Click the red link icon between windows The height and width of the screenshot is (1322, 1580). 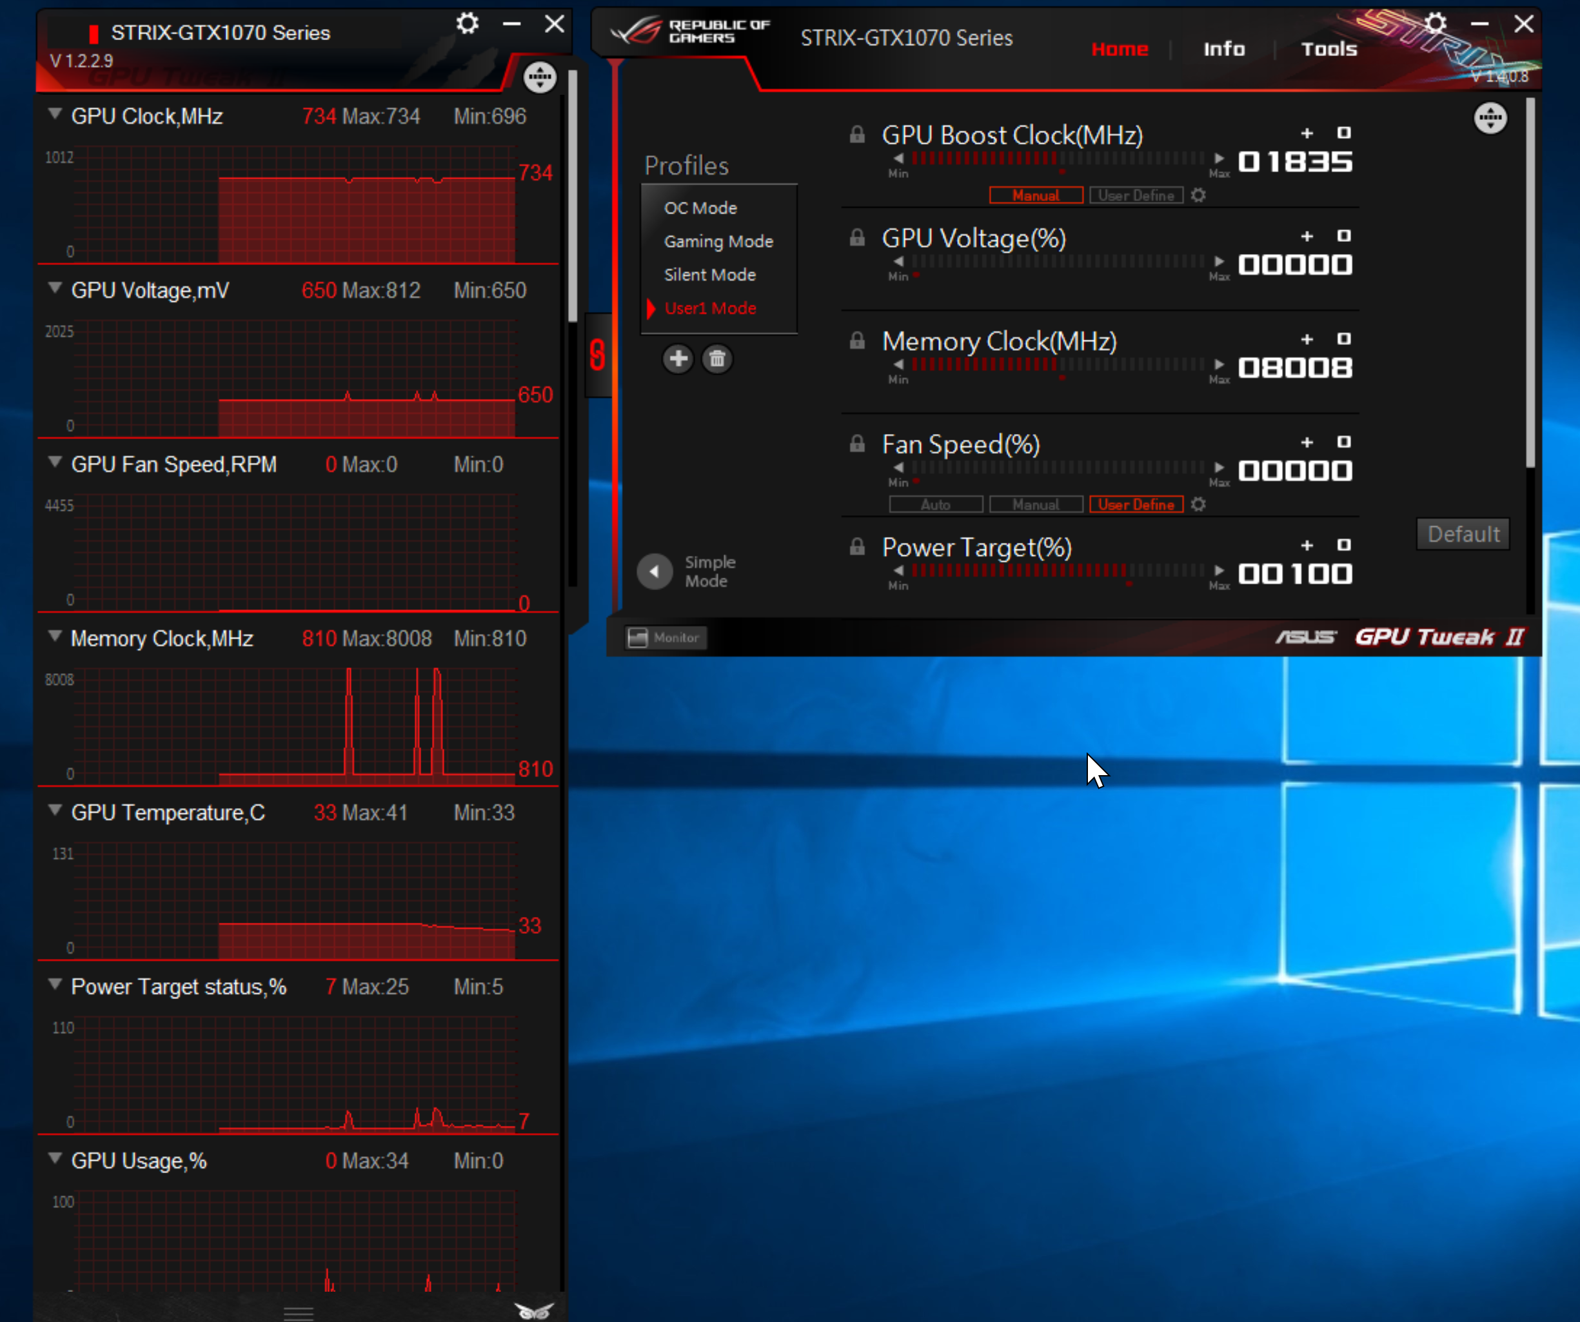[x=597, y=355]
